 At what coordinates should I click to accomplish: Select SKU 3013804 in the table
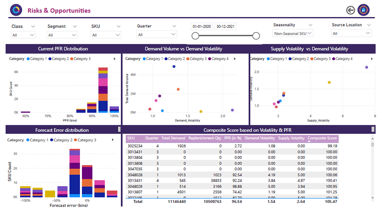click(x=135, y=158)
